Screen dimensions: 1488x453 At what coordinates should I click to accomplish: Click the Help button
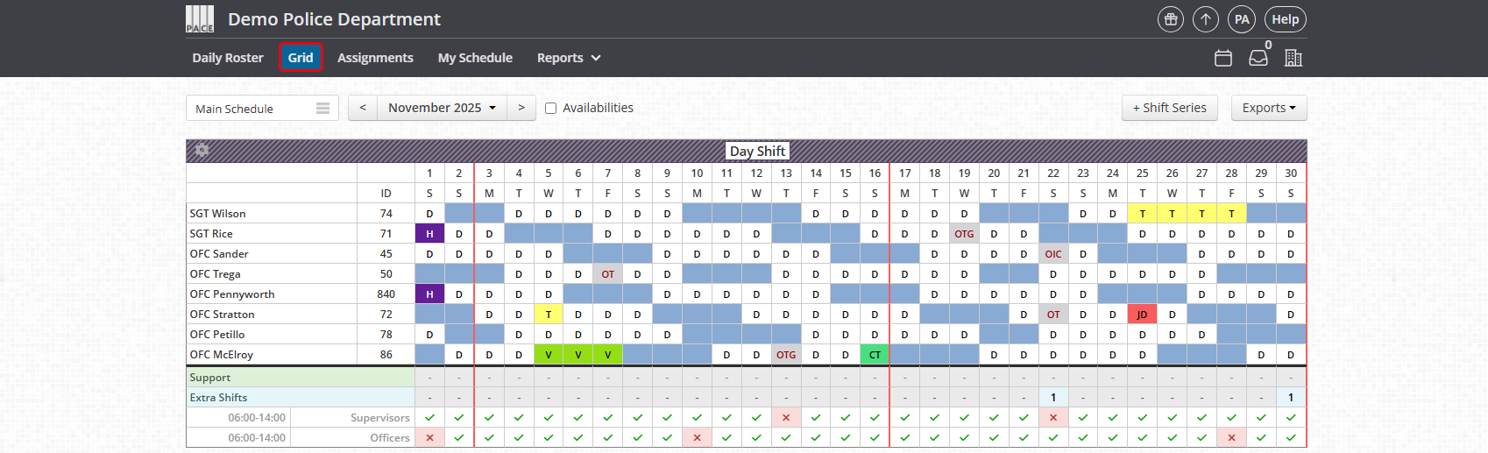click(x=1285, y=19)
